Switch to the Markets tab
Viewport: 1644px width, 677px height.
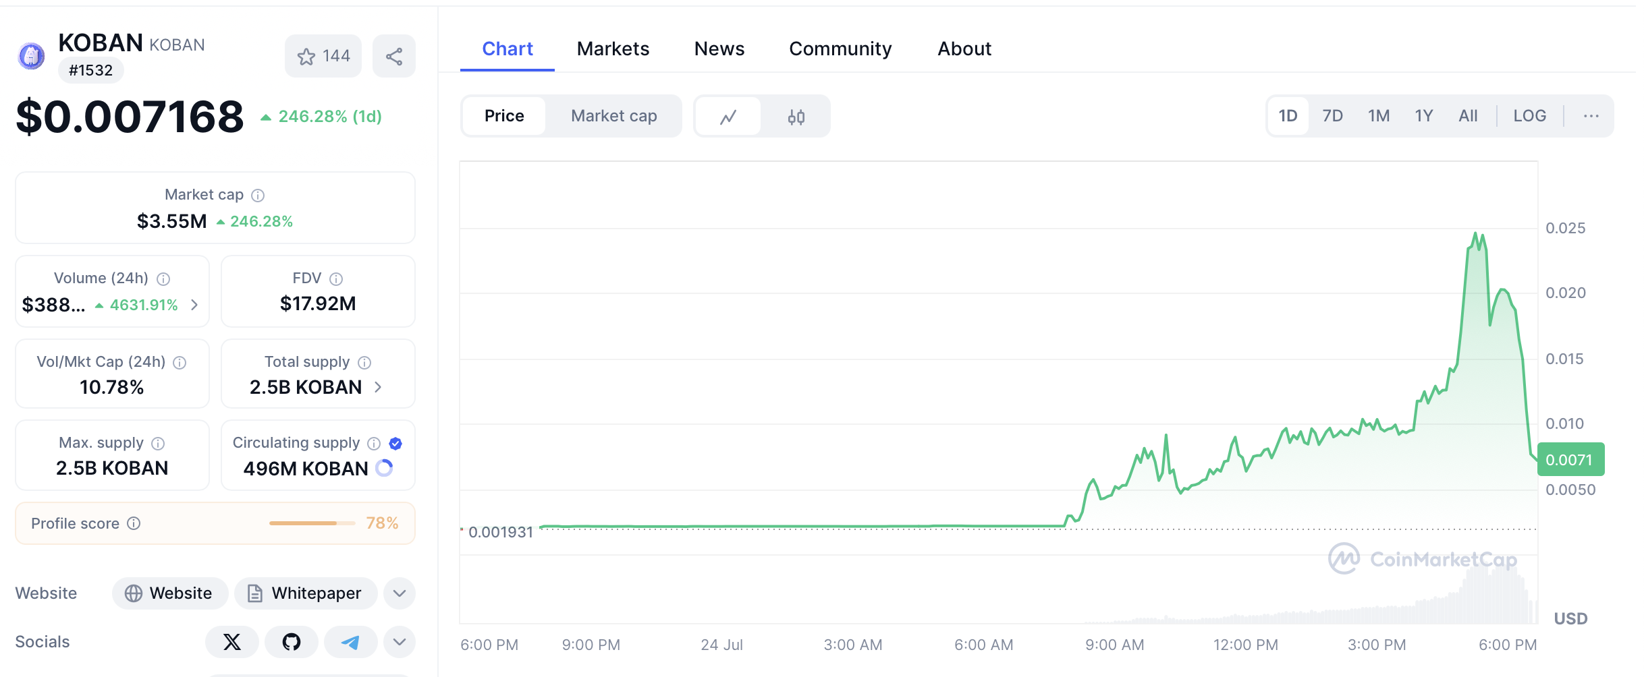coord(613,49)
